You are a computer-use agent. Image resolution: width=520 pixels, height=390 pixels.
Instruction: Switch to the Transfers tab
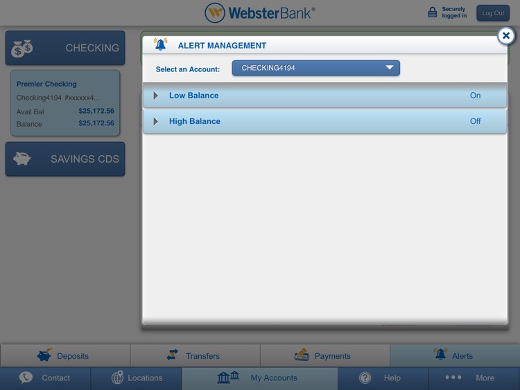pyautogui.click(x=195, y=355)
